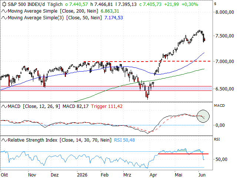Screen dimensions: 237x178
Task: Click the change value +21,99
Action: point(171,4)
